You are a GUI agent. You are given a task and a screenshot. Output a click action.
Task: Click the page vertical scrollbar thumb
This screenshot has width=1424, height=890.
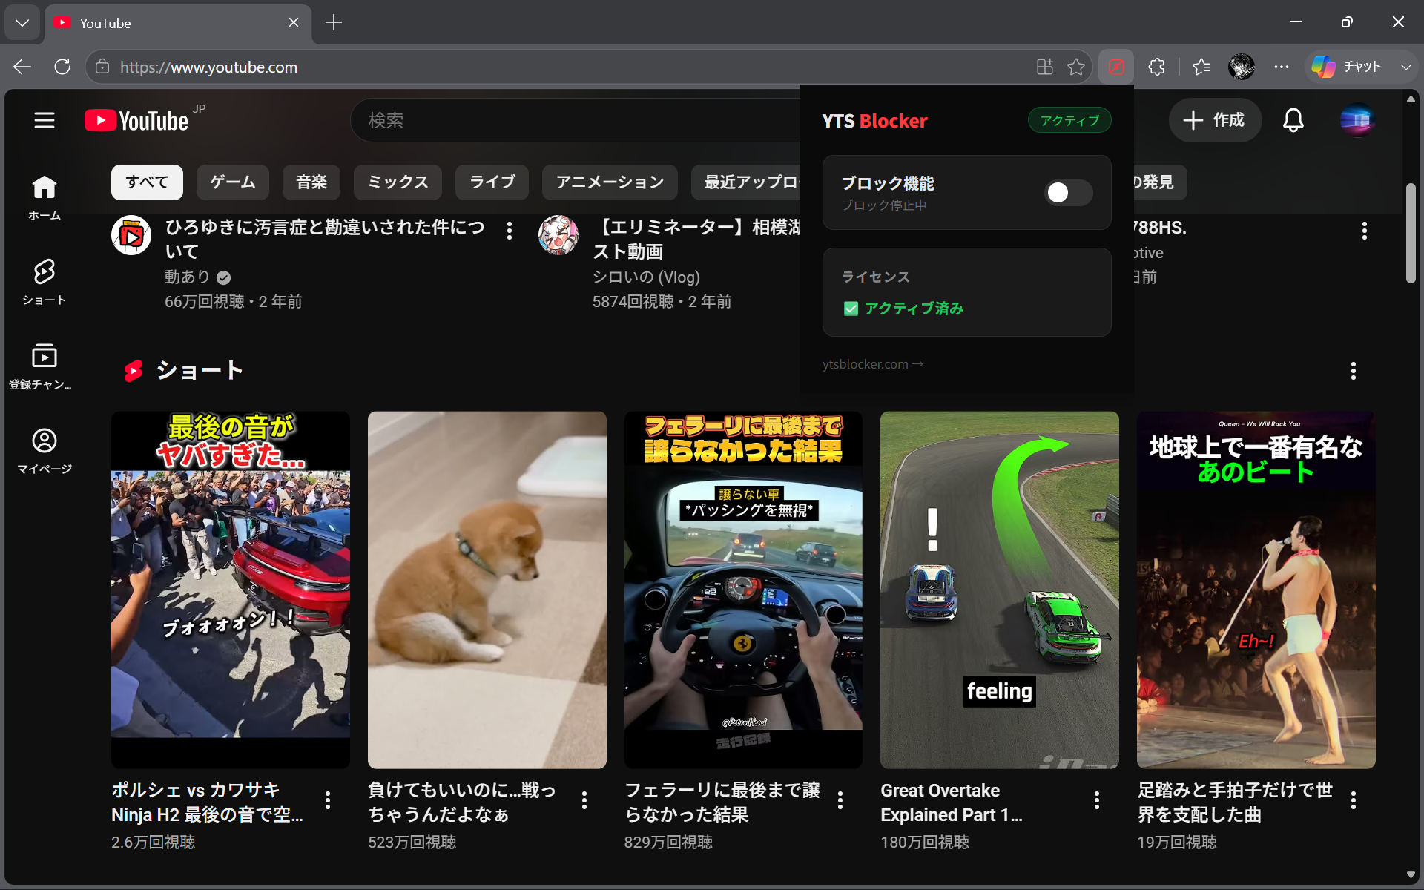1410,233
